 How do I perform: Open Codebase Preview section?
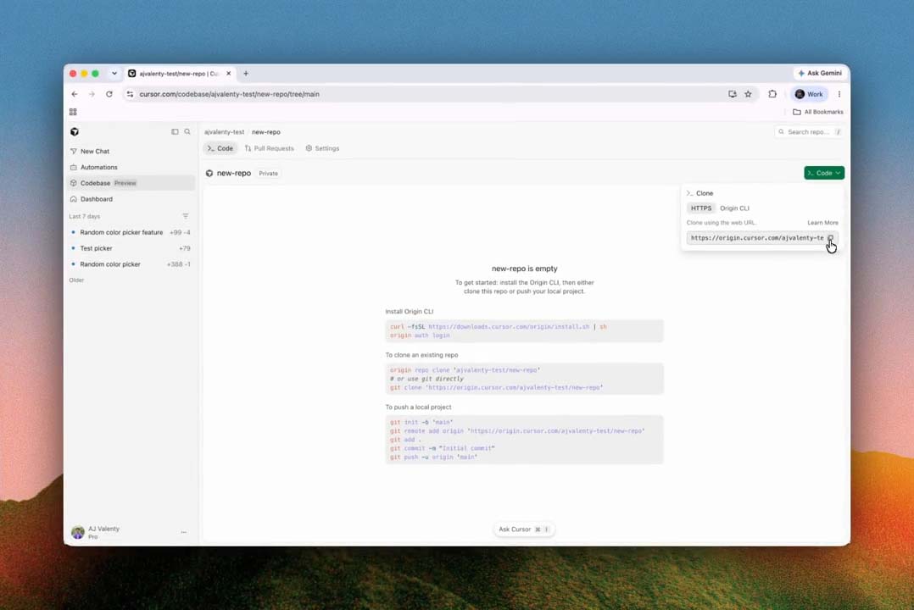[x=131, y=183]
